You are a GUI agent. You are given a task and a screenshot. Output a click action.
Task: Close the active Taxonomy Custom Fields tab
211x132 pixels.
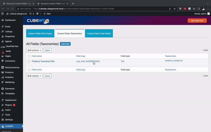point(68,4)
